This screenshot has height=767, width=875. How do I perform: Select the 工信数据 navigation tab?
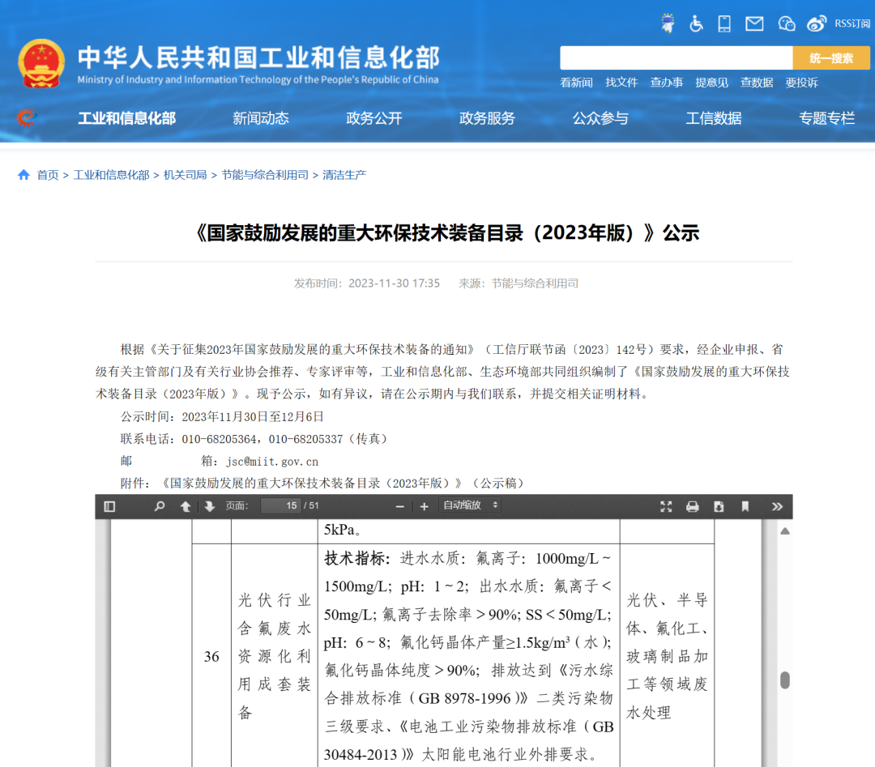tap(713, 118)
